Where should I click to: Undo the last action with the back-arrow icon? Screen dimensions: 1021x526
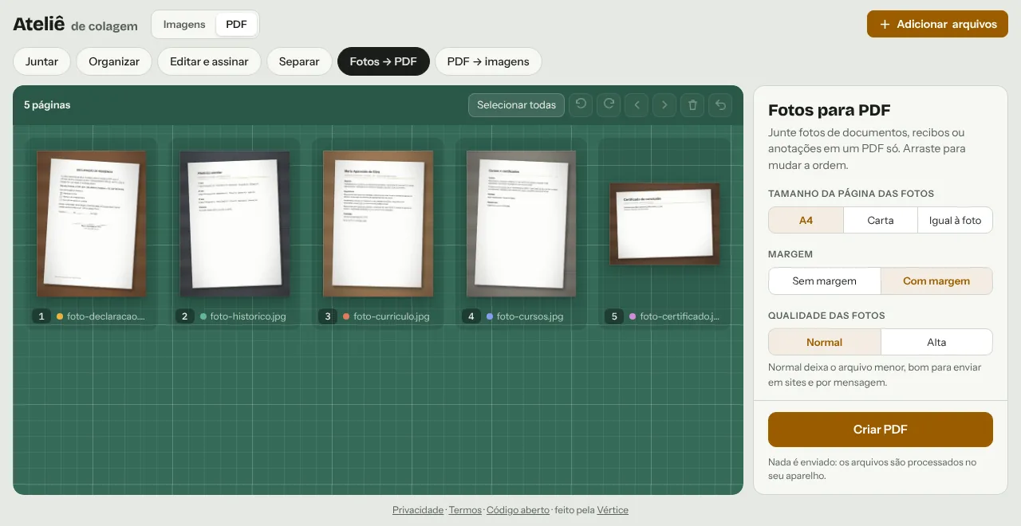[x=720, y=105]
